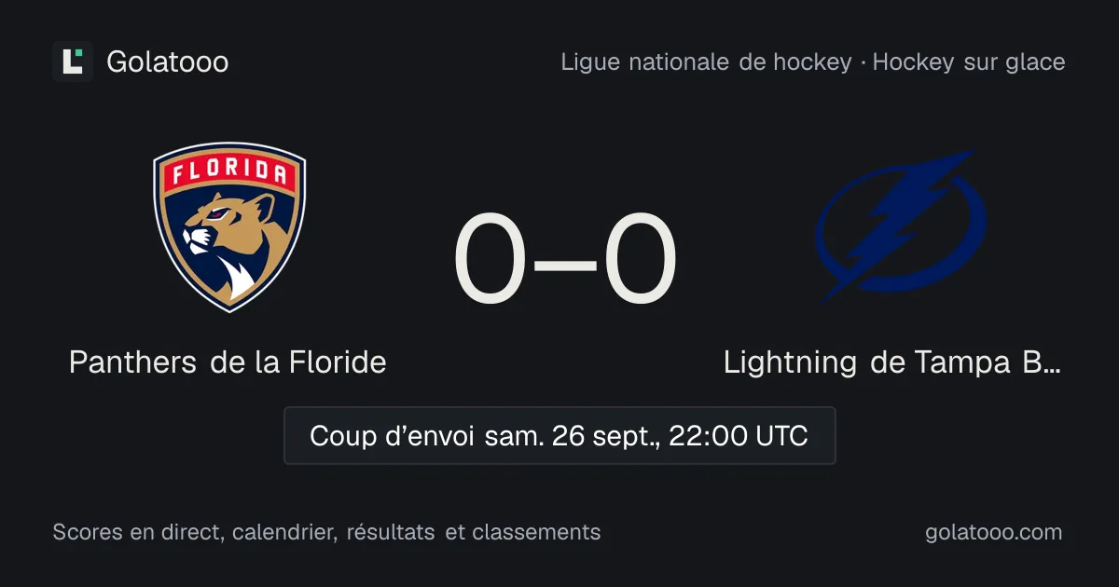The height and width of the screenshot is (587, 1119).
Task: Open Ligue nationale de hockey league label
Action: click(706, 62)
